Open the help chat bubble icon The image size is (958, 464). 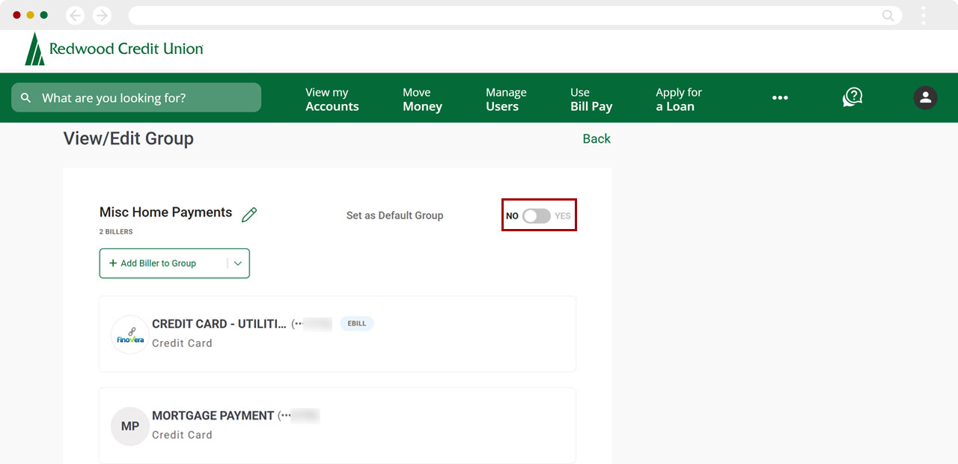[852, 97]
